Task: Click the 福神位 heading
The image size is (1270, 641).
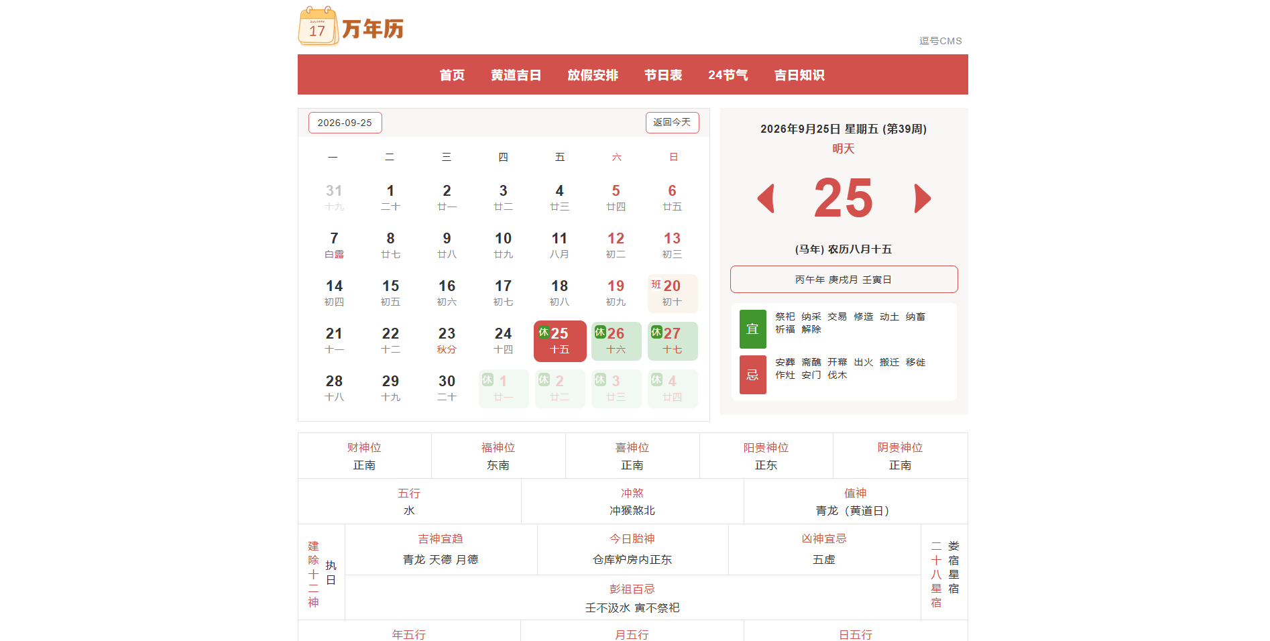Action: 498,447
